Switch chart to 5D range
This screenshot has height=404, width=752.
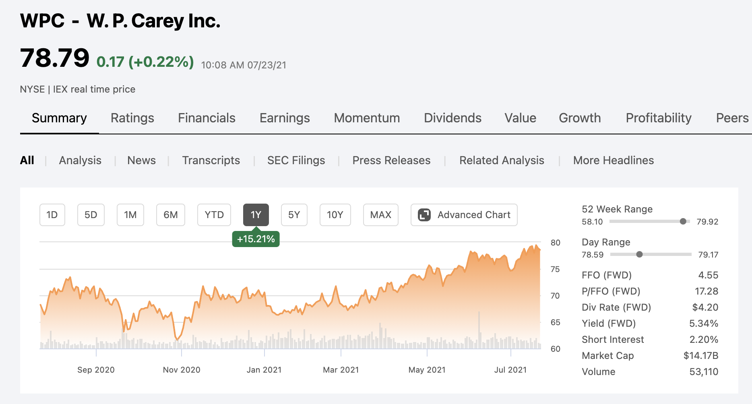pos(91,215)
